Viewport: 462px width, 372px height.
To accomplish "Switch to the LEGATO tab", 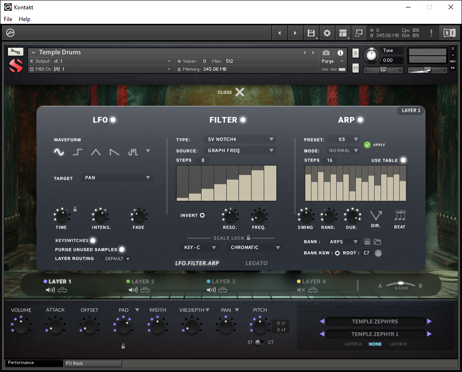I will (256, 263).
